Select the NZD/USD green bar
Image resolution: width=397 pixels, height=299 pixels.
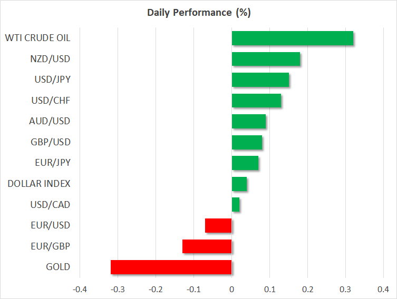(x=266, y=59)
